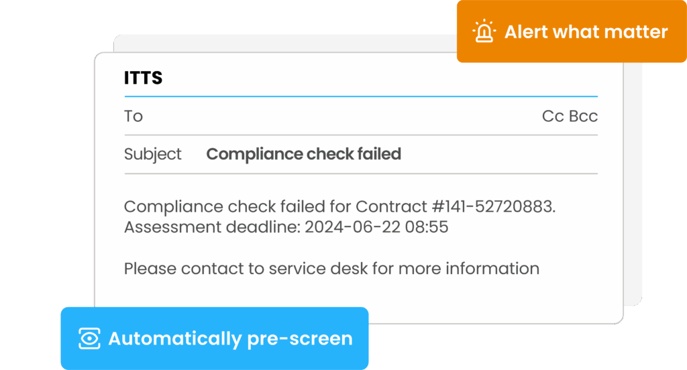This screenshot has height=370, width=687.
Task: Click the service desk contact sentence
Action: pyautogui.click(x=331, y=268)
